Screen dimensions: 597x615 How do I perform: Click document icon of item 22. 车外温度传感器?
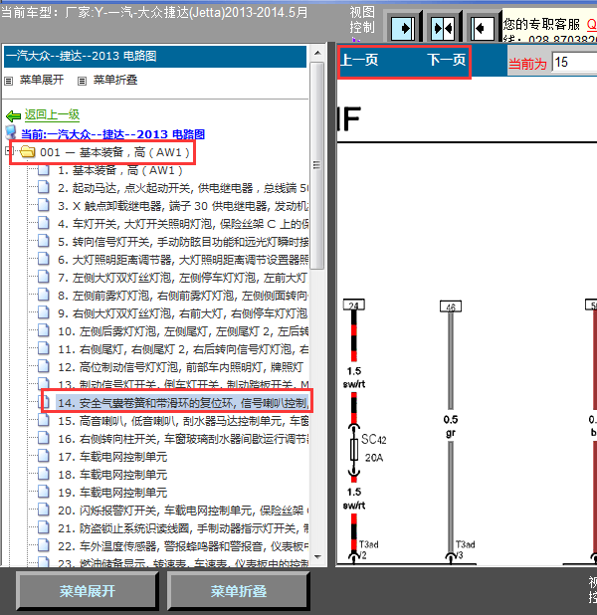44,545
